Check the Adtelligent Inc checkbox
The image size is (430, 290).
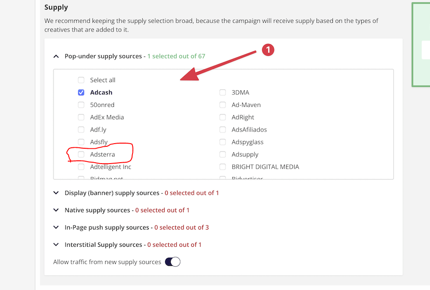click(x=81, y=167)
